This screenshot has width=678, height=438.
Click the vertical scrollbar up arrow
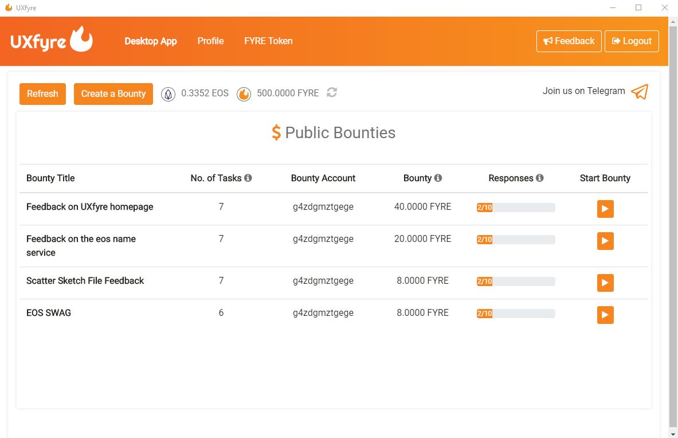click(673, 21)
